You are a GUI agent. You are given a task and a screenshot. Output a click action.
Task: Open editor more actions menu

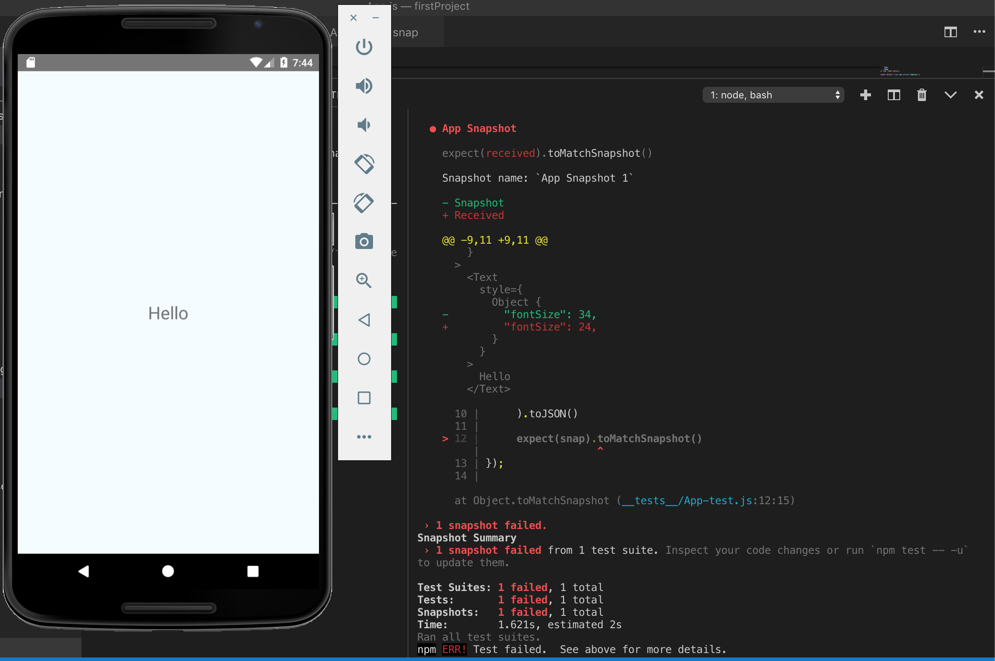(979, 32)
